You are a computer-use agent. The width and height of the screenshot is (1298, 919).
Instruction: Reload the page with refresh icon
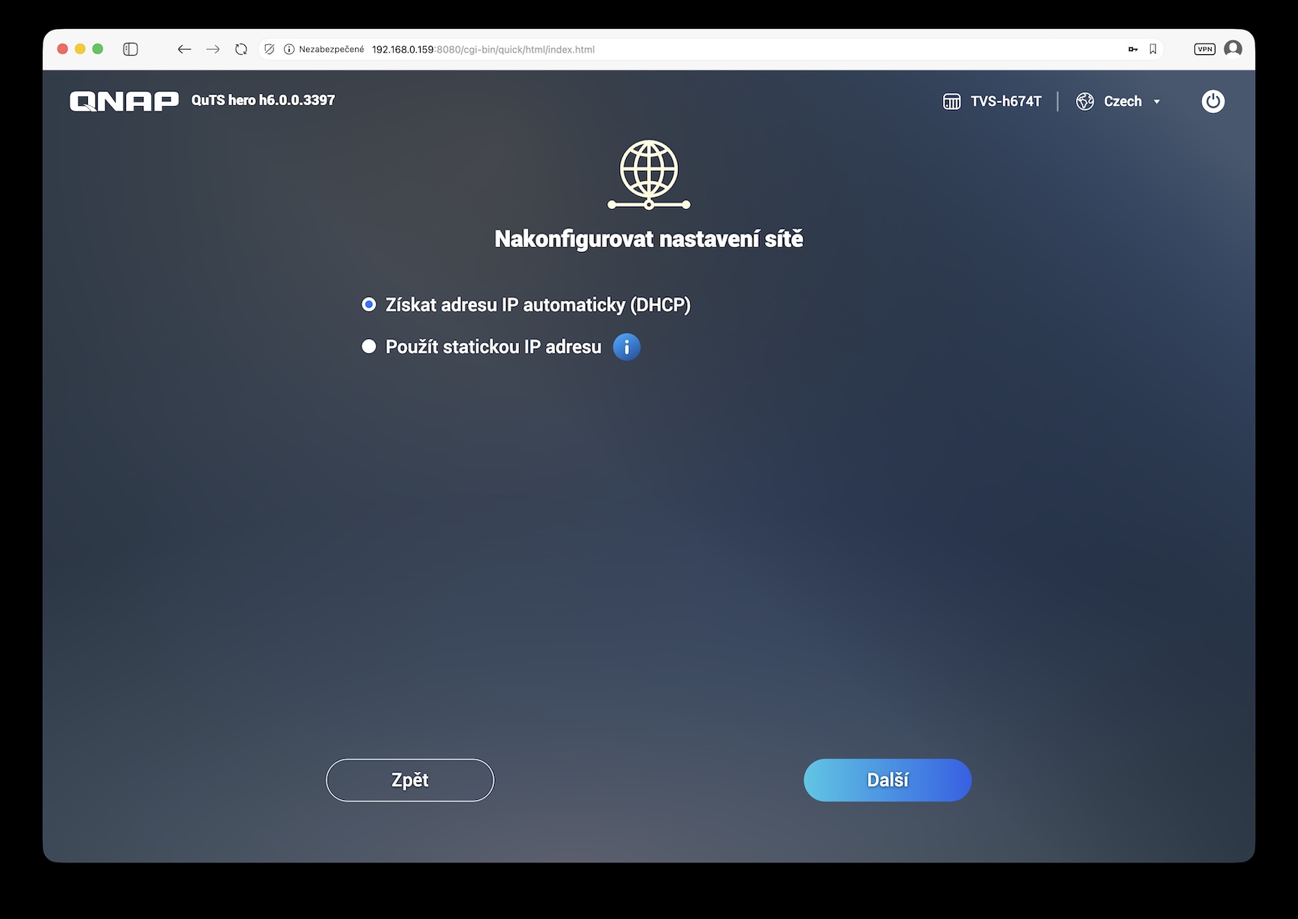(x=241, y=49)
